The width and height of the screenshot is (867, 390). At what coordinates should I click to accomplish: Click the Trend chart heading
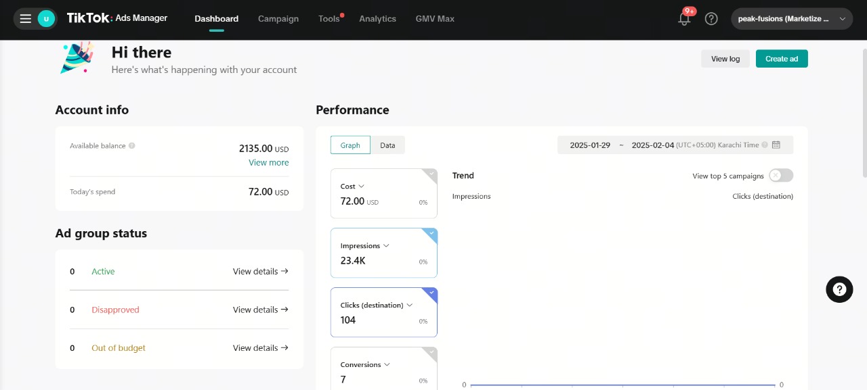click(463, 176)
